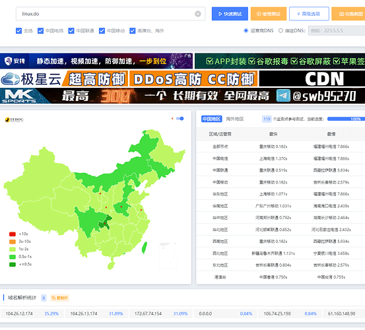Image resolution: width=365 pixels, height=330 pixels.
Task: Click the 宁夏银川电信 3.658s cell
Action: pyautogui.click(x=331, y=253)
